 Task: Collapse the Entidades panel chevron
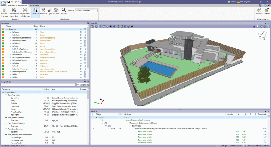click(x=85, y=23)
